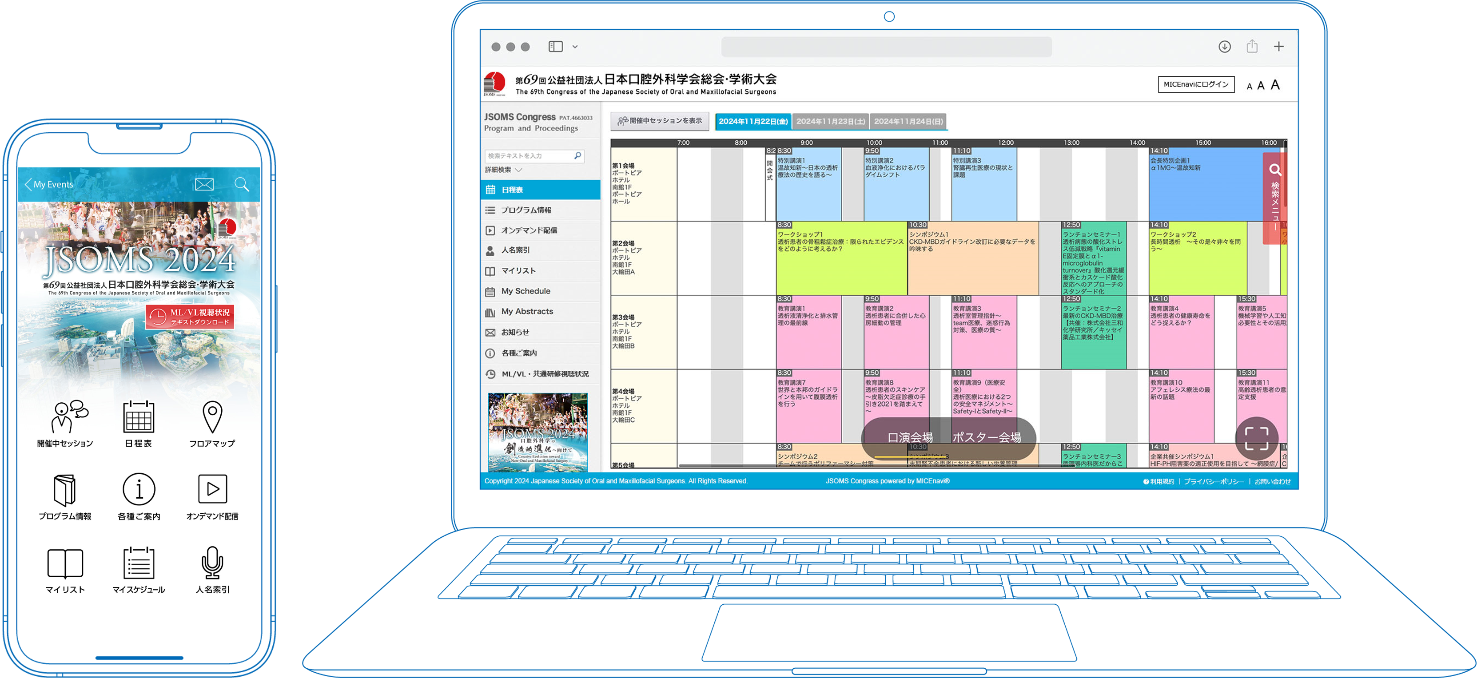The width and height of the screenshot is (1477, 678).
Task: Open オンデマンド配信 in the sidebar
Action: [540, 230]
